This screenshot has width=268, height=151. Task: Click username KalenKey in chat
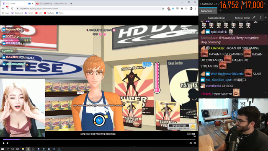(217, 48)
